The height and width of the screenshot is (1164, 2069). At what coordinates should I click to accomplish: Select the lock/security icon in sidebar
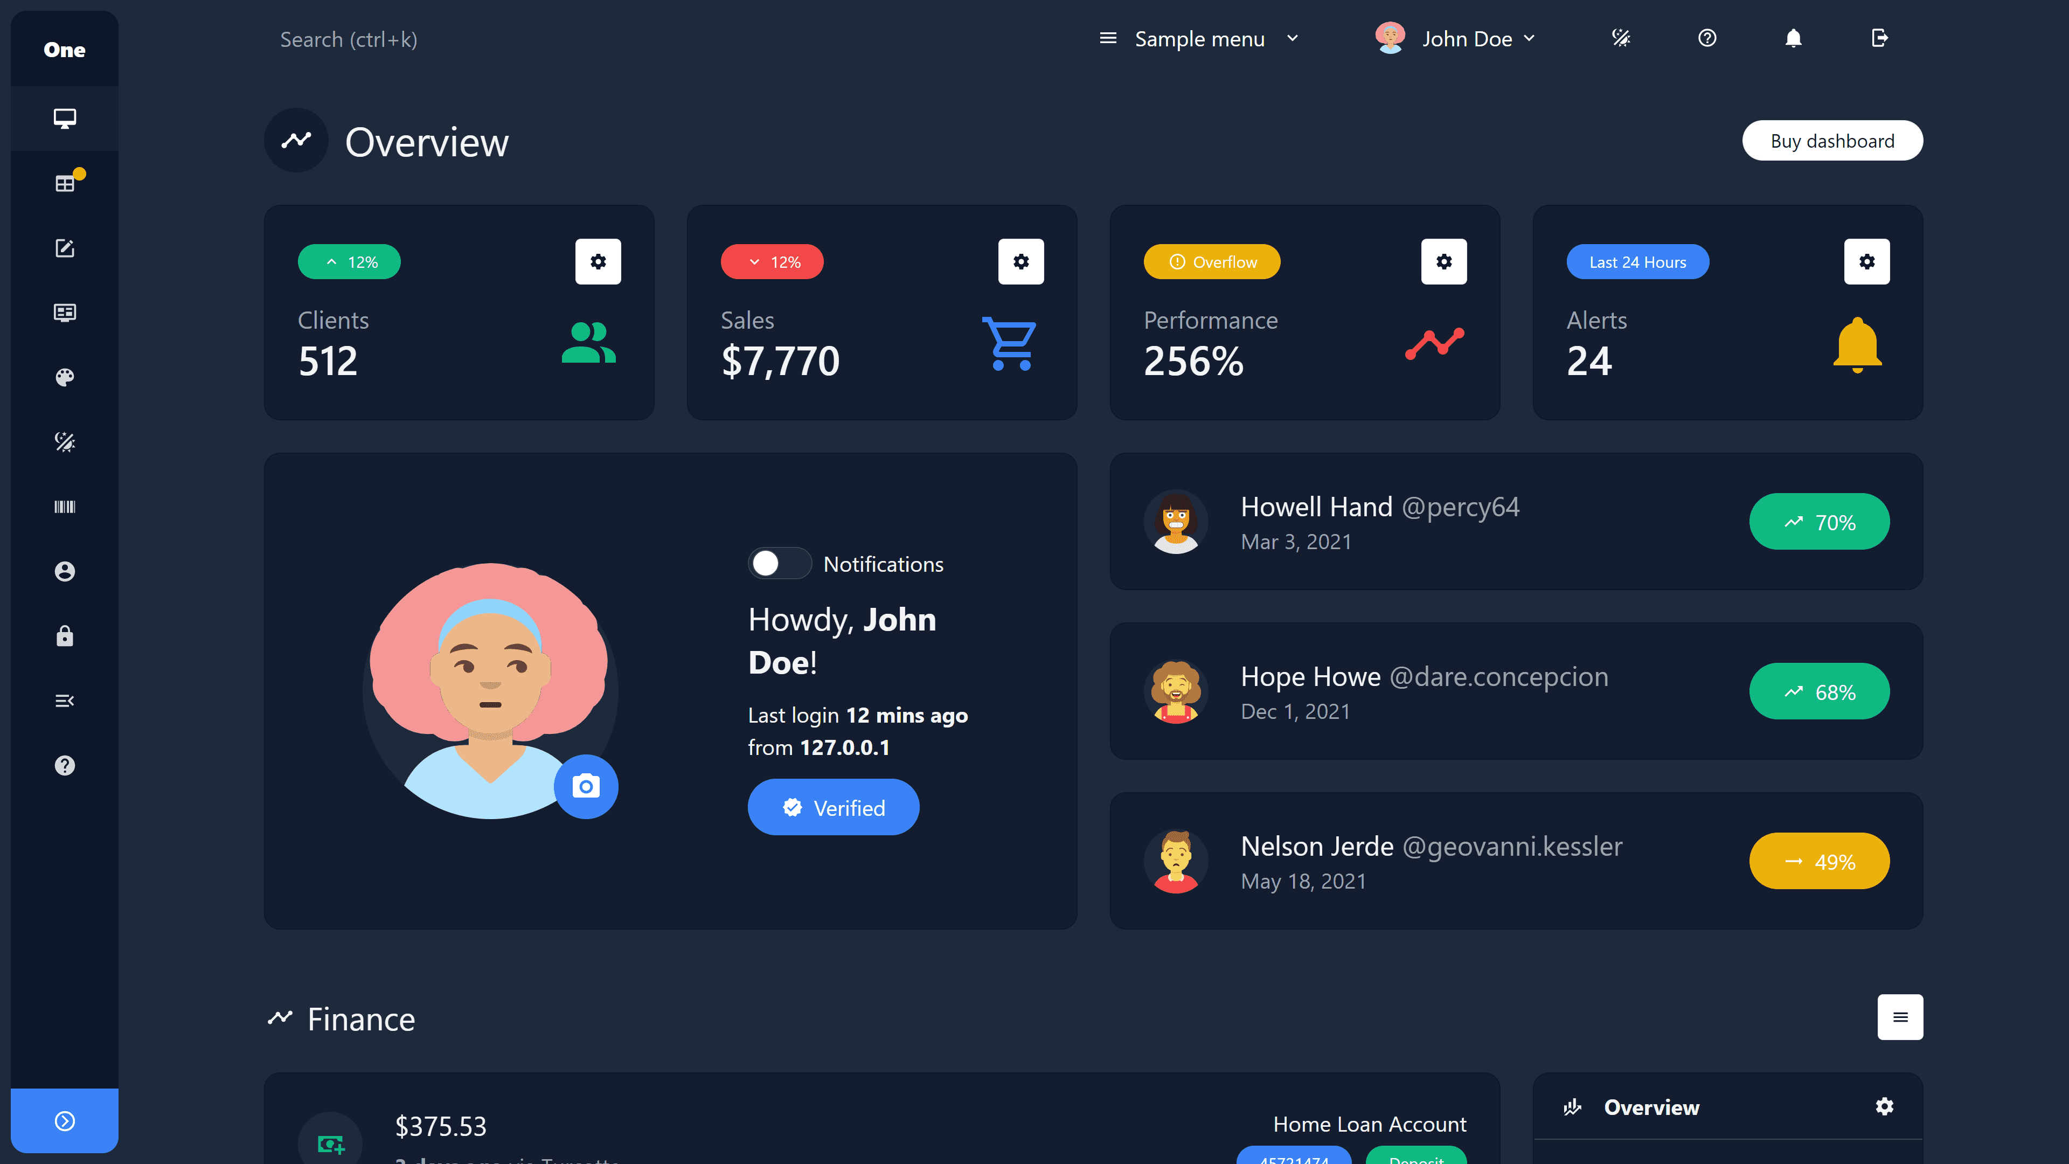coord(64,635)
